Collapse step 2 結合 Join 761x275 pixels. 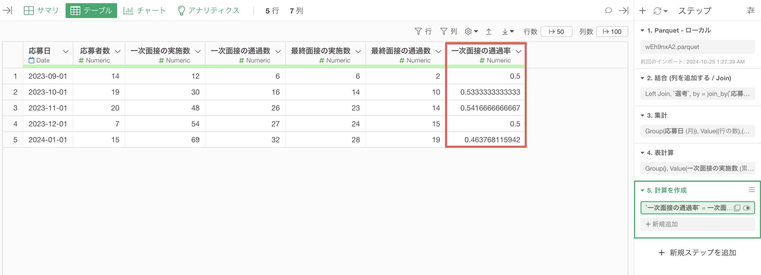tap(642, 78)
